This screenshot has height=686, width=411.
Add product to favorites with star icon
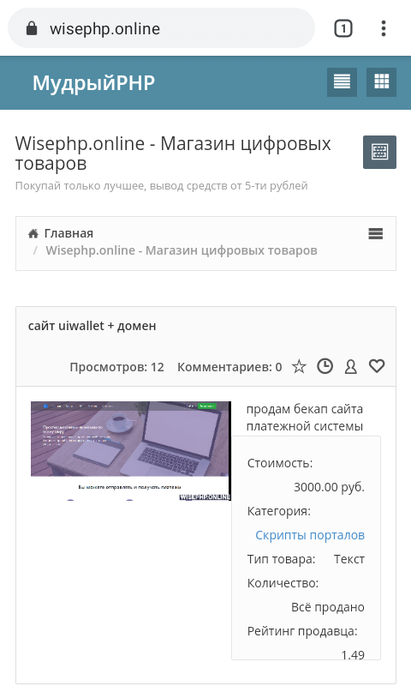[299, 366]
